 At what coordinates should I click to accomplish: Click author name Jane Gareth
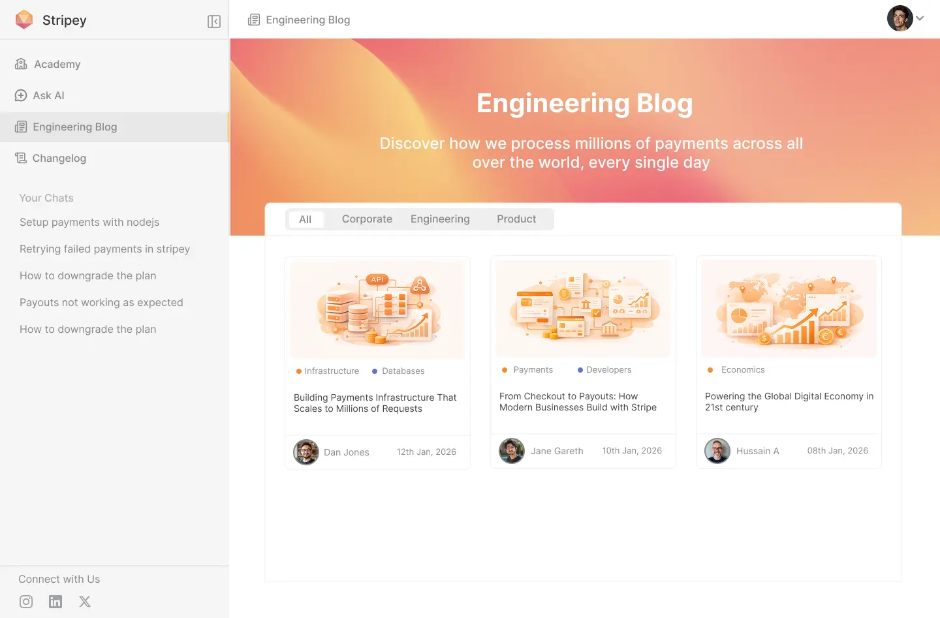click(x=557, y=451)
